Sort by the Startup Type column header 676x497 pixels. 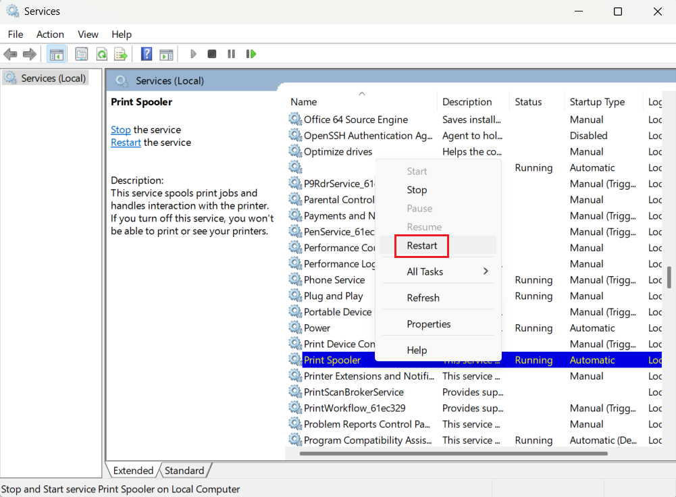597,102
